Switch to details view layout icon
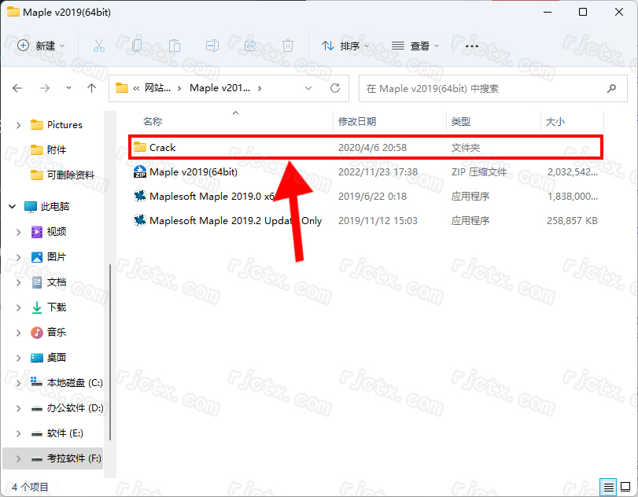This screenshot has height=497, width=638. pos(608,486)
